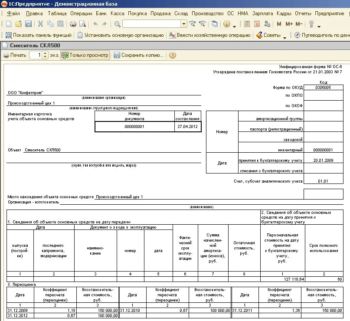Select revaluation date cell 31.12.2012
This screenshot has height=321, width=350.
tap(20, 316)
